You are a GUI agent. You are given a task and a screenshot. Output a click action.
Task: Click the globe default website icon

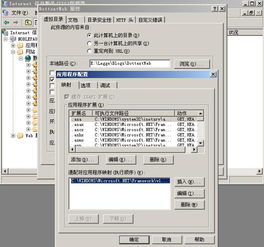pos(28,59)
